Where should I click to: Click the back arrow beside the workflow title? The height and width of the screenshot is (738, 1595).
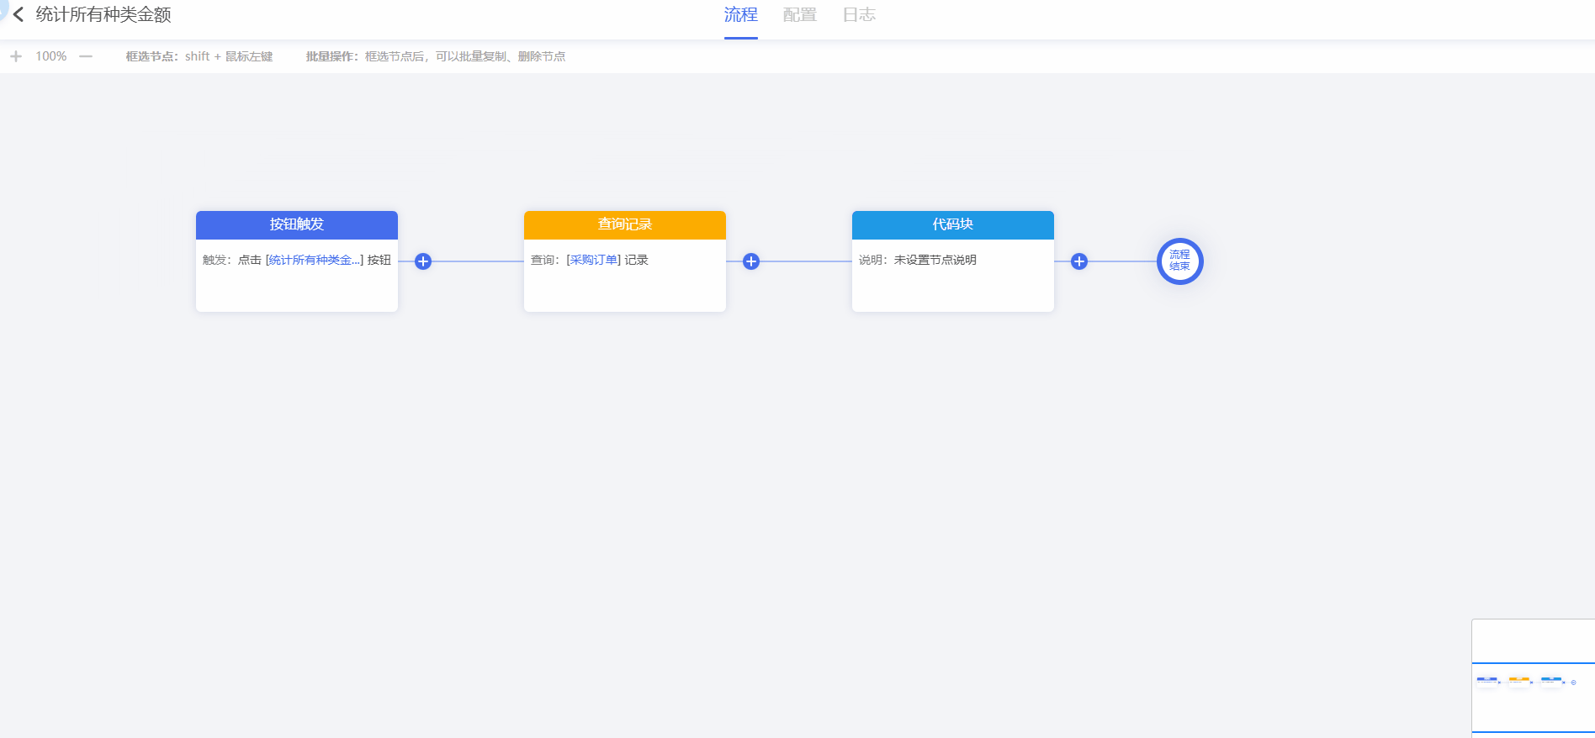point(19,15)
